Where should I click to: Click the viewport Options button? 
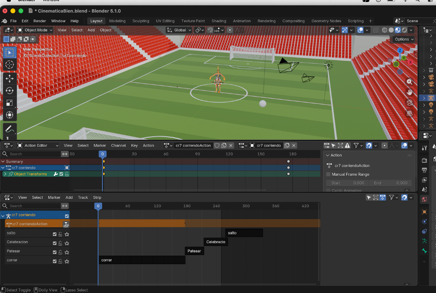point(404,39)
